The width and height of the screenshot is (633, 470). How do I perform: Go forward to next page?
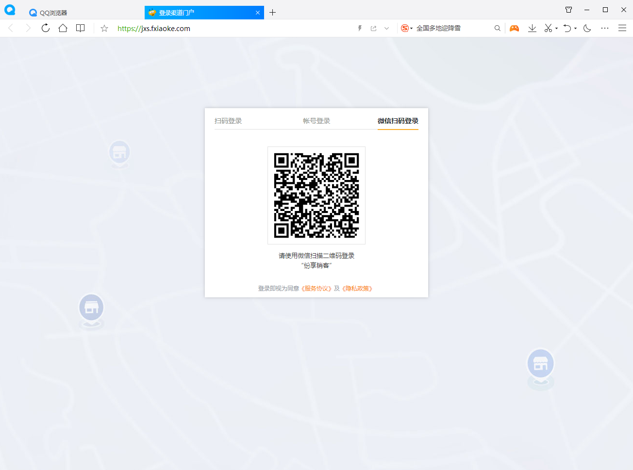click(x=28, y=28)
